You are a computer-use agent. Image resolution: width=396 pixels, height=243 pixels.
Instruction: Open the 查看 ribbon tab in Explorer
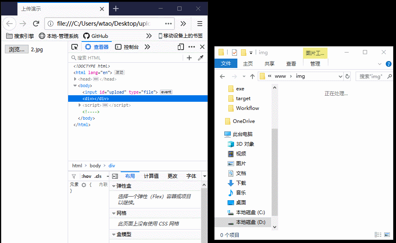pyautogui.click(x=291, y=64)
